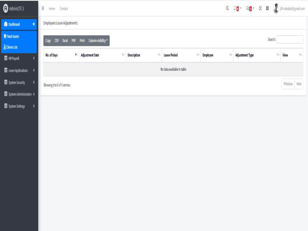
Task: Click the Adjustment Type column header
Action: 257,55
